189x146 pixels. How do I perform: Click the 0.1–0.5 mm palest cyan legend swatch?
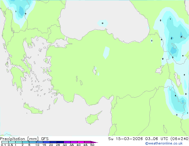tap(5, 142)
